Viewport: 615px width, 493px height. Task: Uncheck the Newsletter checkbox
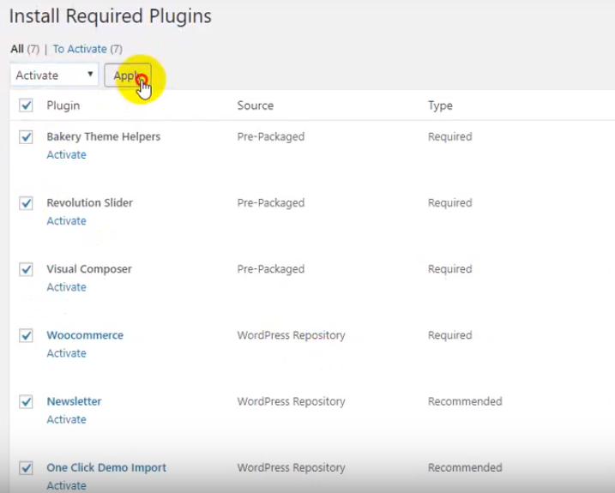(26, 401)
